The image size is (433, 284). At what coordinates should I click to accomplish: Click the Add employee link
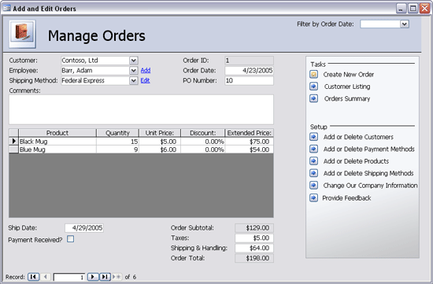coord(146,70)
